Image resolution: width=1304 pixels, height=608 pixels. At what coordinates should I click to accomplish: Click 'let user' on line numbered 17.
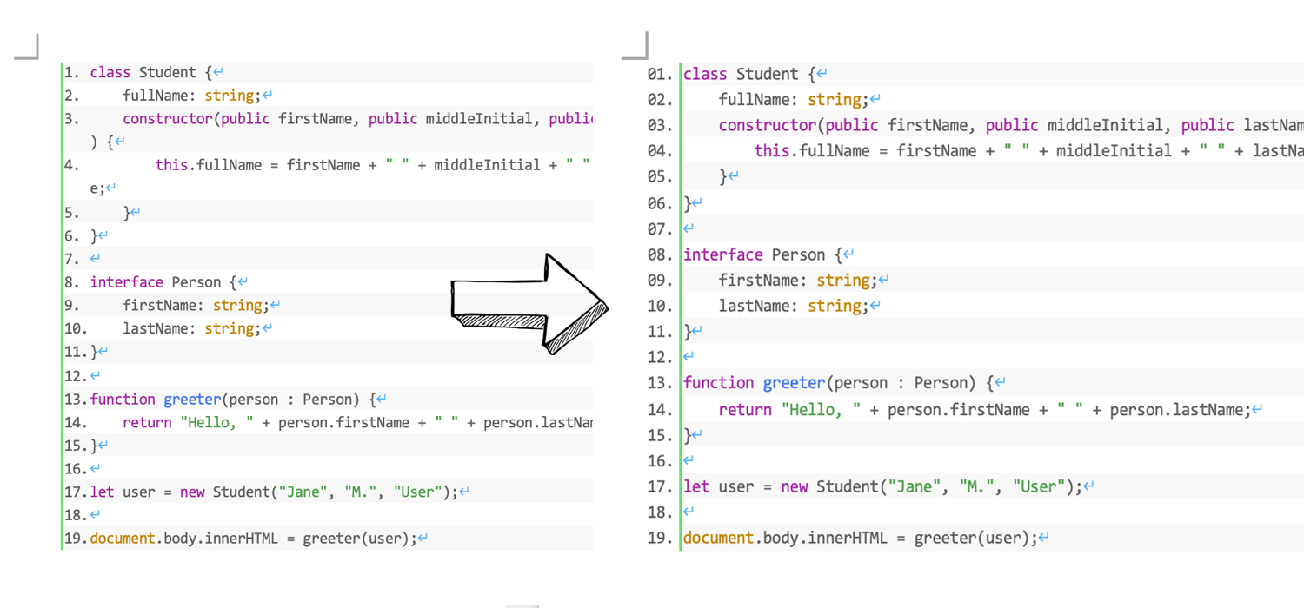123,492
